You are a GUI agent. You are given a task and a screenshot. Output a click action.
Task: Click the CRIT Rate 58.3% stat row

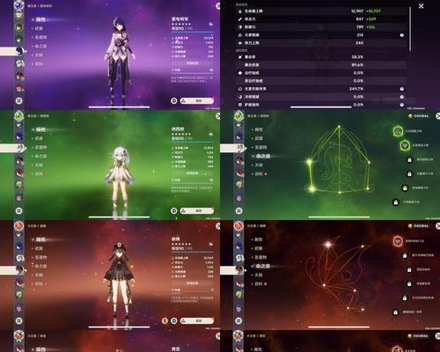321,57
